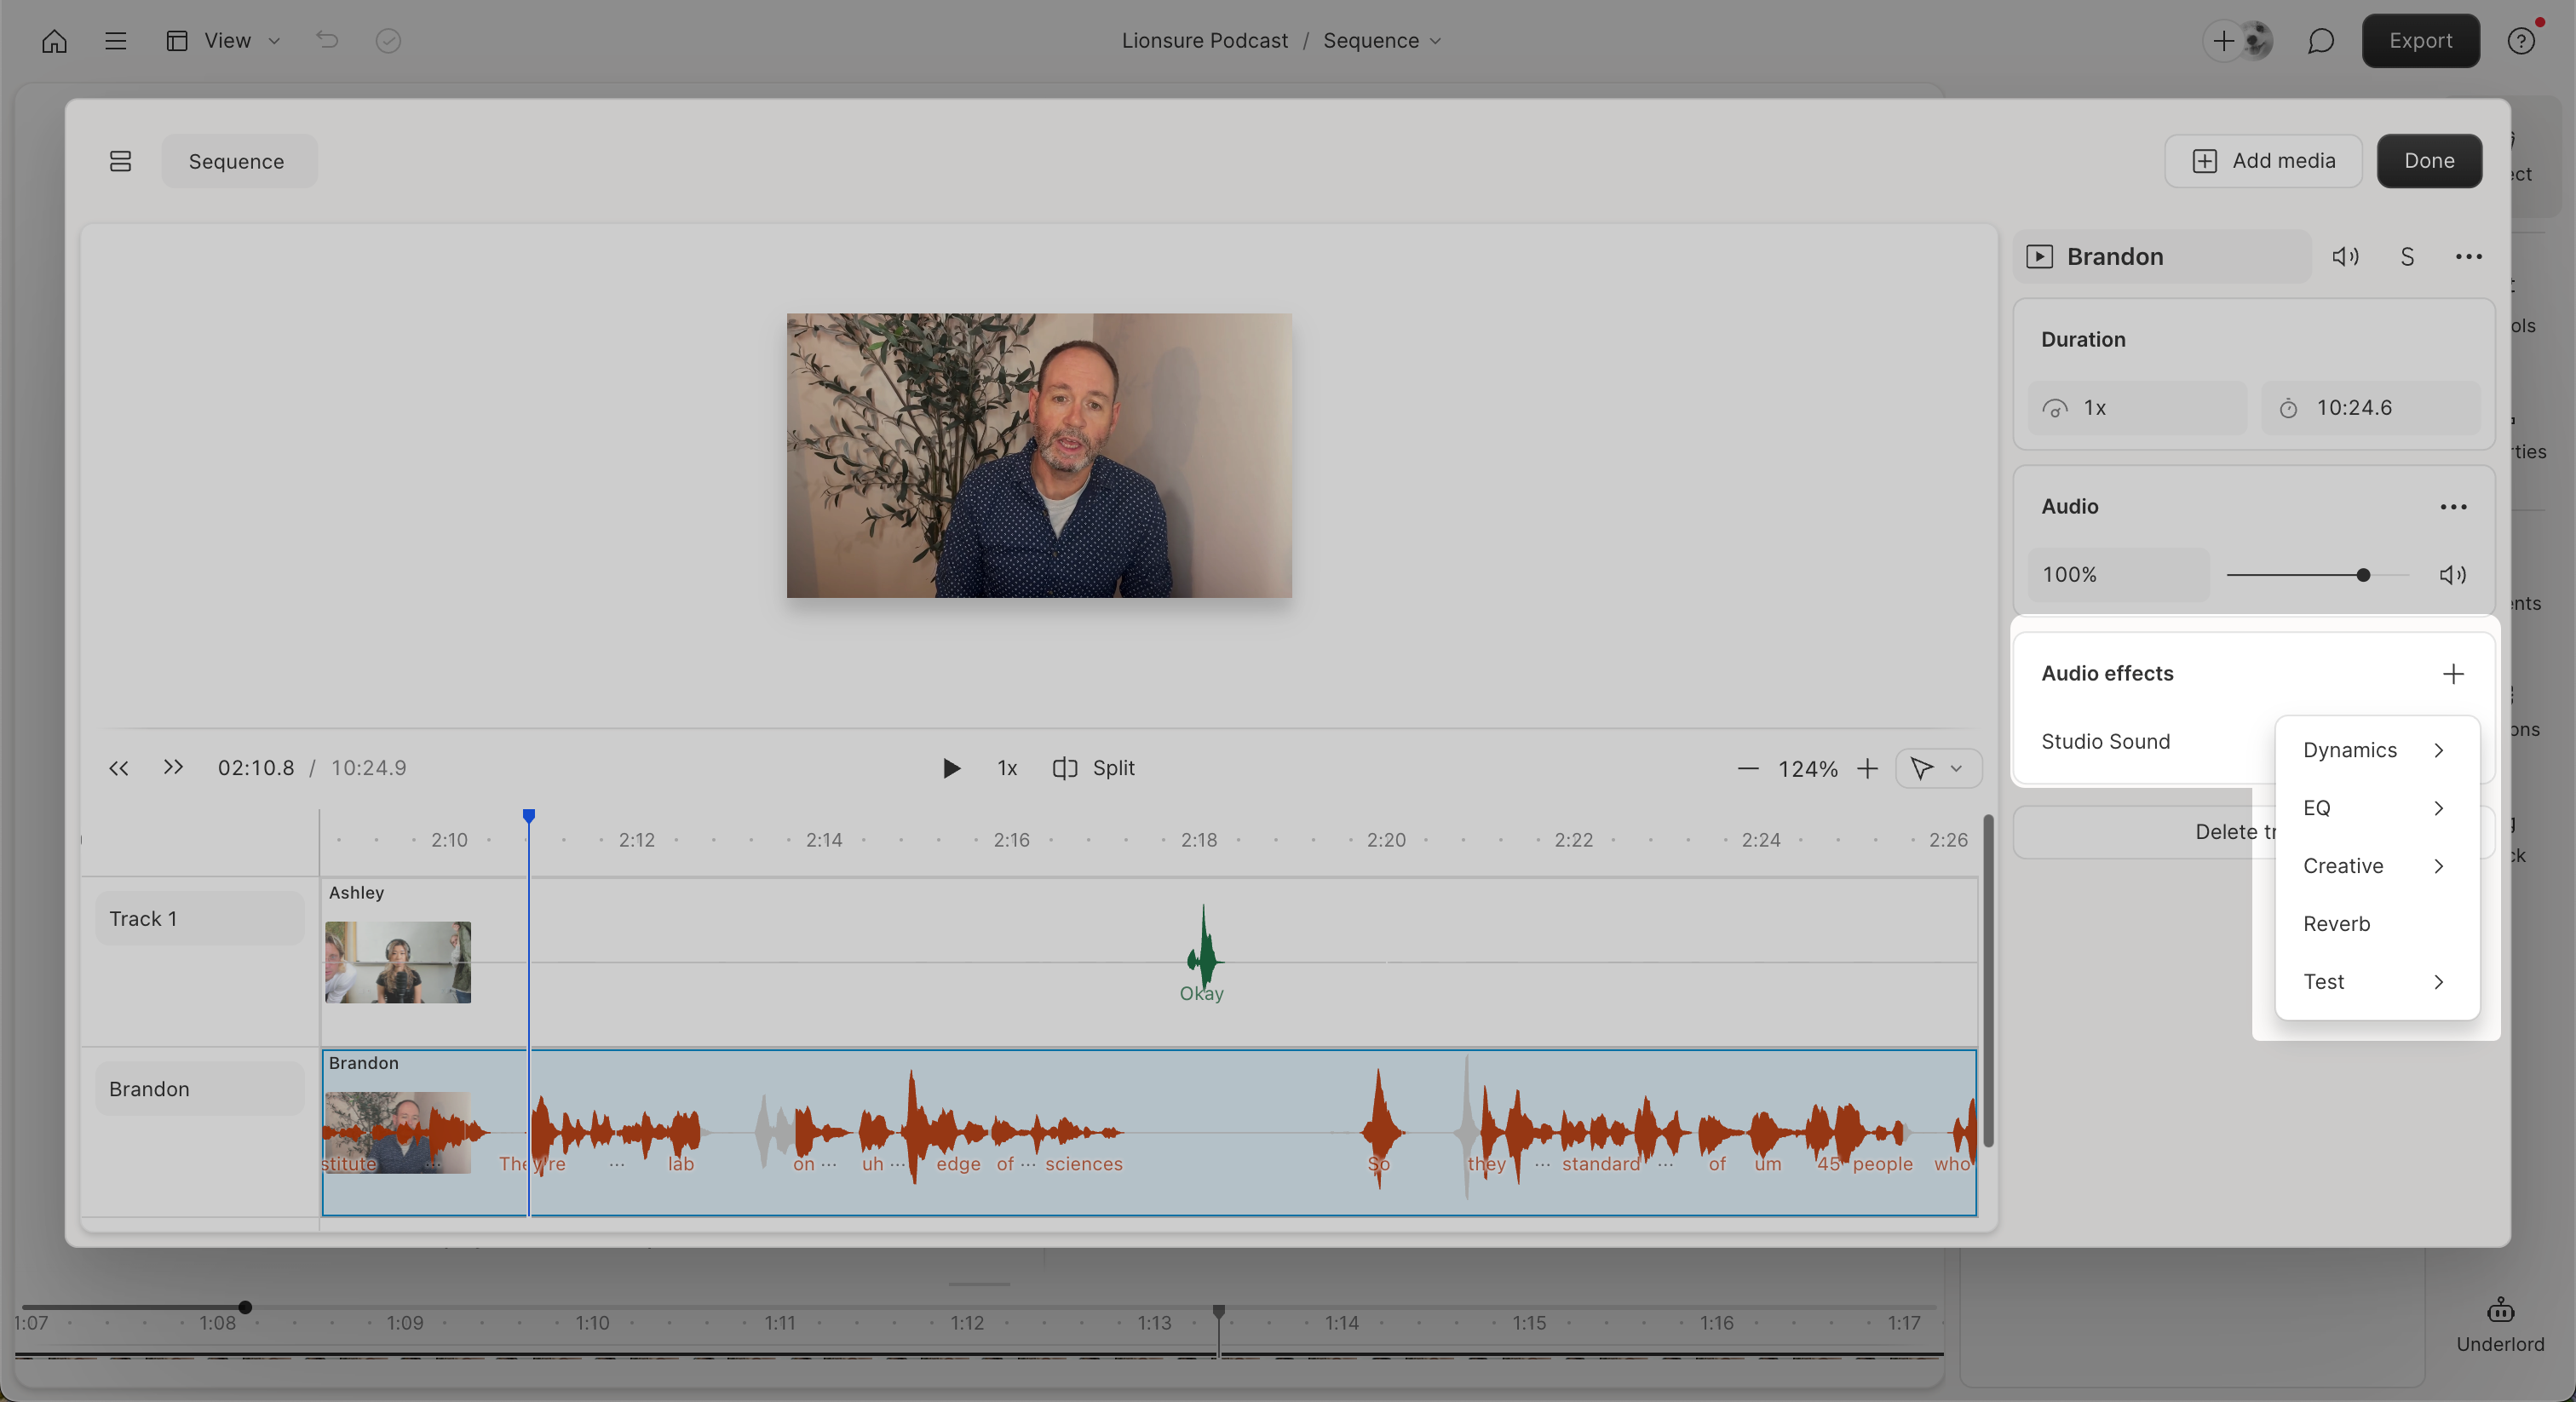Mute the Brandon clip audio
The height and width of the screenshot is (1402, 2576).
tap(2345, 256)
